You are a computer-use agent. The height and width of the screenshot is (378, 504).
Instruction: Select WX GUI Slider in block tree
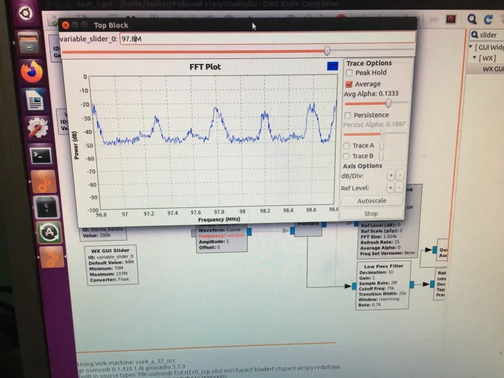pos(493,69)
